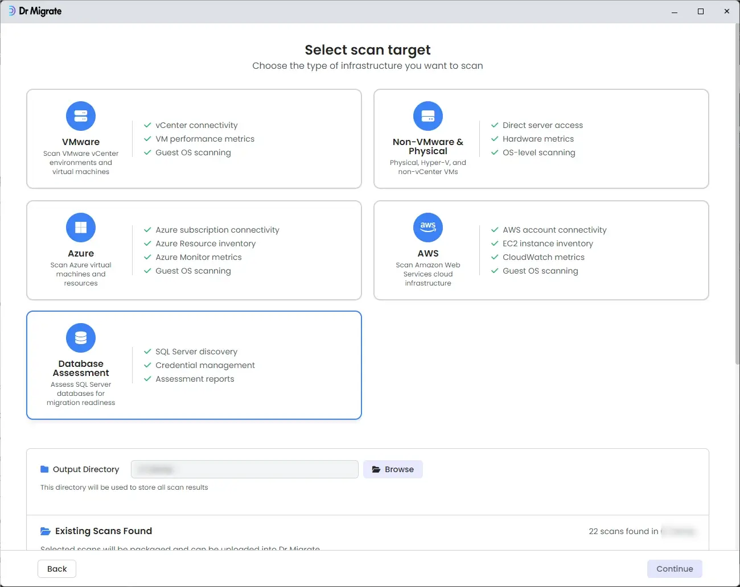The image size is (740, 587).
Task: Click the Output Directory path field
Action: [x=245, y=469]
